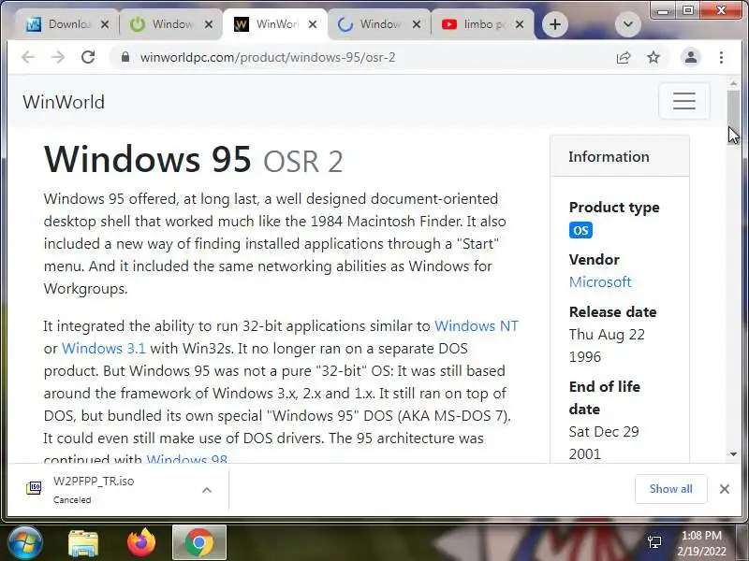Open the Windows Start orb
The height and width of the screenshot is (561, 749).
[25, 543]
